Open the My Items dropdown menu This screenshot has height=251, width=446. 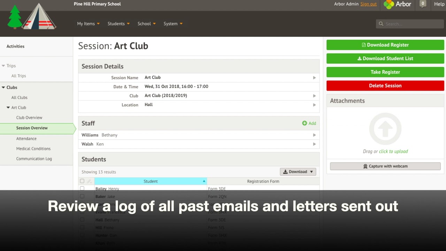(89, 24)
